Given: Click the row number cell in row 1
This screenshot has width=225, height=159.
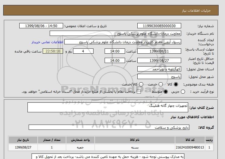Looking at the screenshot, I should pos(209,147).
